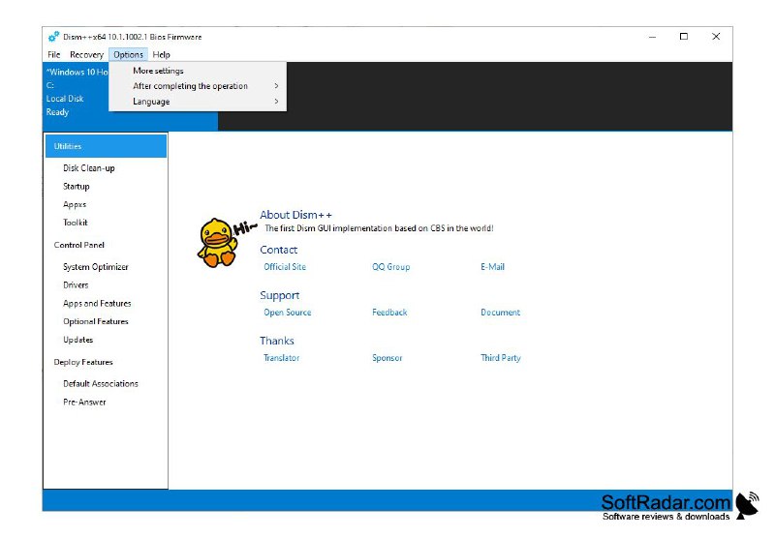Image resolution: width=775 pixels, height=538 pixels.
Task: Open Optional Features in sidebar
Action: click(x=96, y=321)
